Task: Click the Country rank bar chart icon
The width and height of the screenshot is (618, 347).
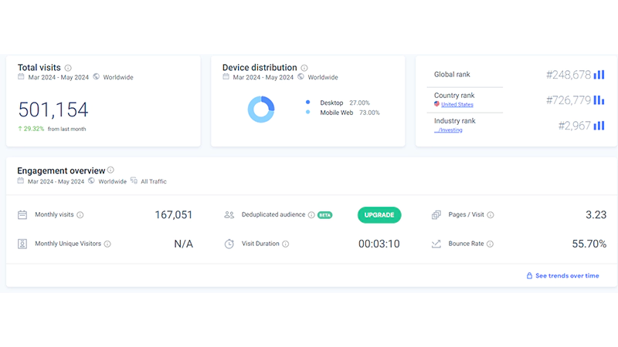Action: pyautogui.click(x=599, y=100)
